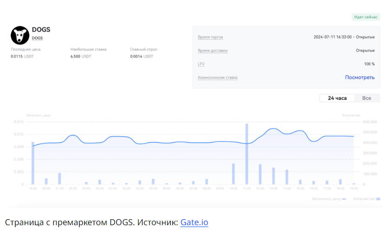The image size is (383, 234).
Task: Click the volume bar at 13:00
Action: [x=273, y=176]
